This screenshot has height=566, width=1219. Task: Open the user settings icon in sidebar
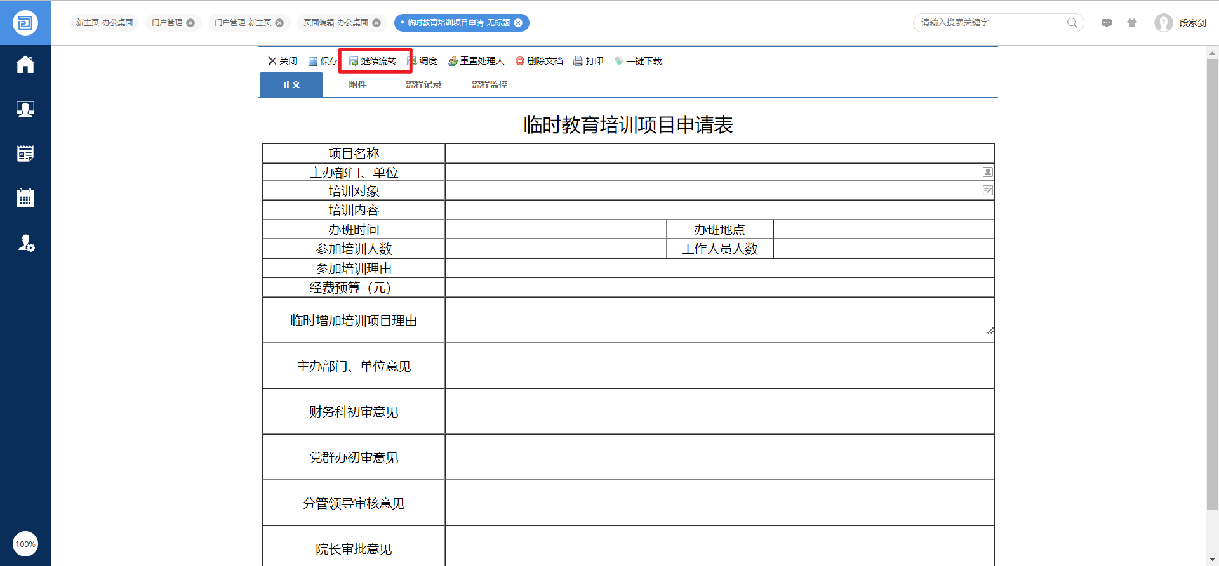25,243
